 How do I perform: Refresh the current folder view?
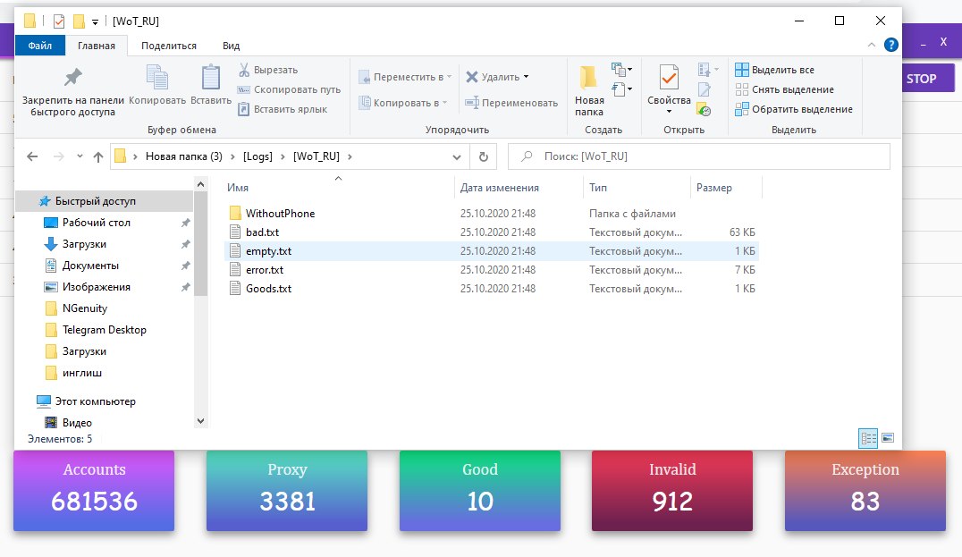coord(484,156)
